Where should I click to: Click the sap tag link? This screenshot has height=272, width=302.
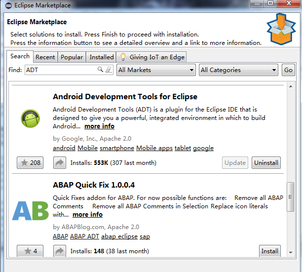tap(145, 236)
